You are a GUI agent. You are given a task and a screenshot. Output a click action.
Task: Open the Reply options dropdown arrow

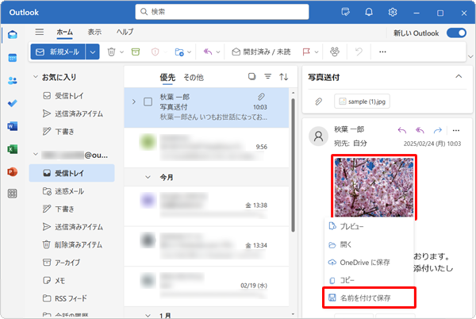[217, 52]
